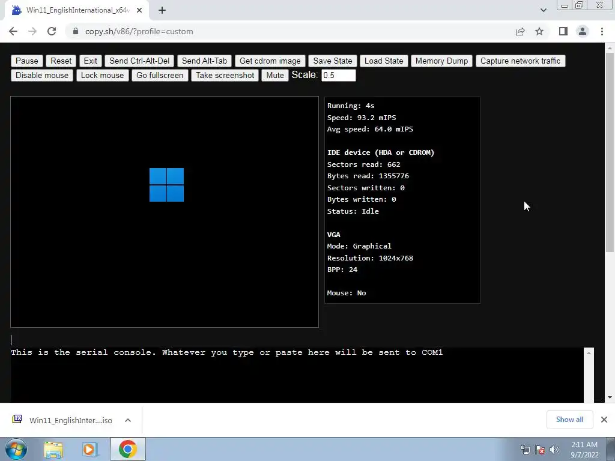615x461 pixels.
Task: Click Take screenshot
Action: tap(225, 75)
